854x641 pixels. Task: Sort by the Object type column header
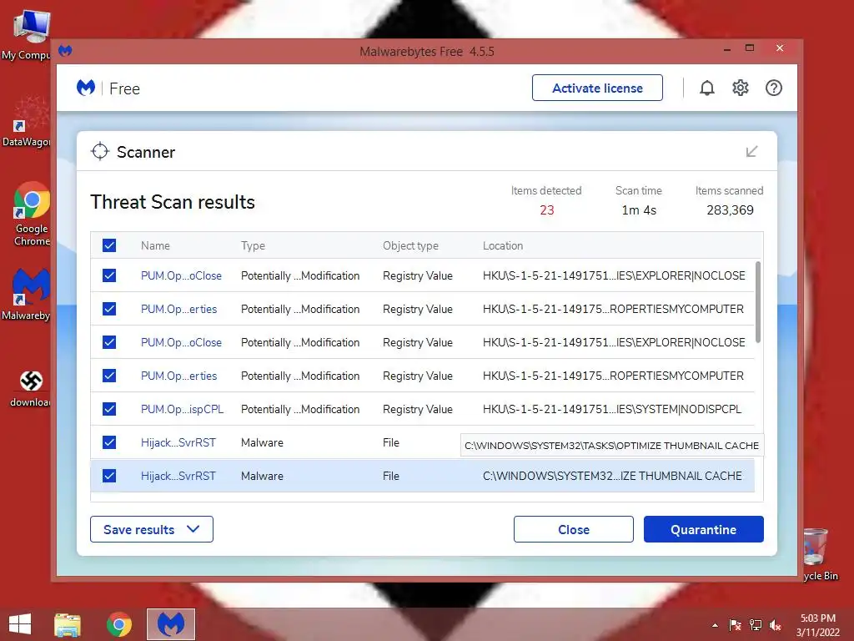pos(410,246)
